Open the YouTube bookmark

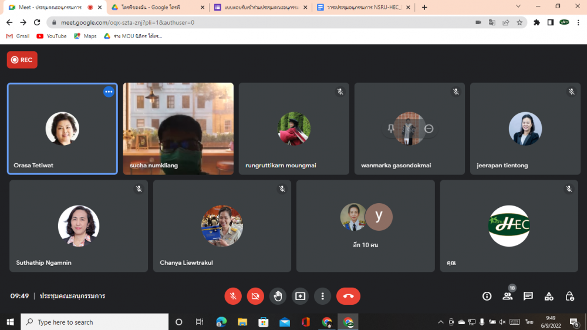coord(52,36)
